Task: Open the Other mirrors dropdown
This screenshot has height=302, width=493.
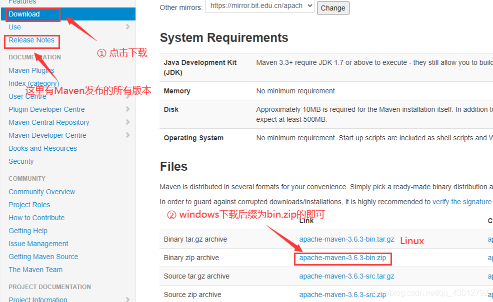Action: coord(259,6)
